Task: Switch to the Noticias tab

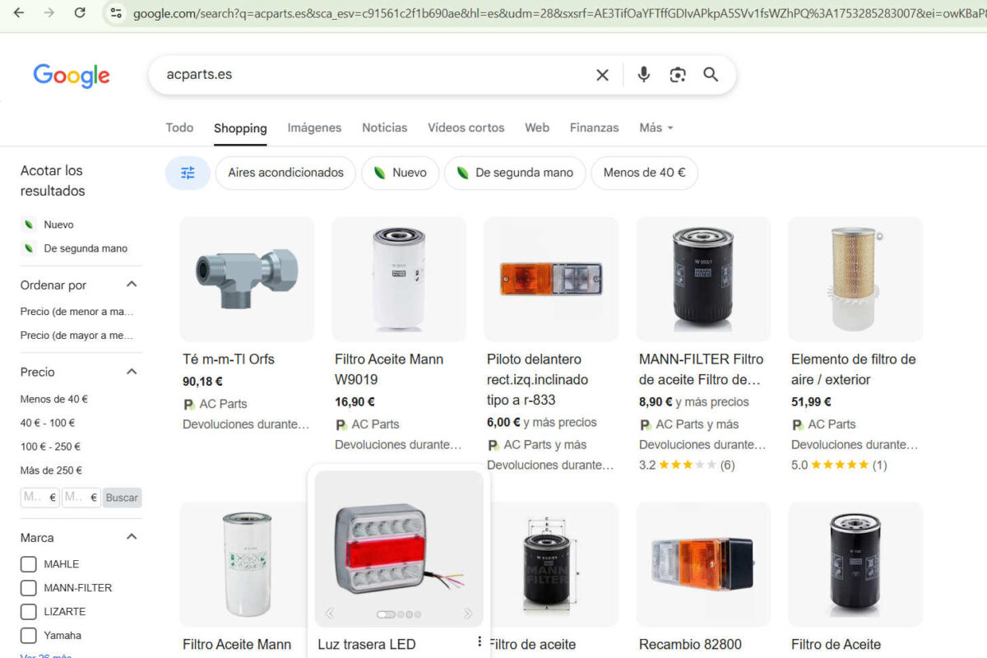Action: coord(384,127)
